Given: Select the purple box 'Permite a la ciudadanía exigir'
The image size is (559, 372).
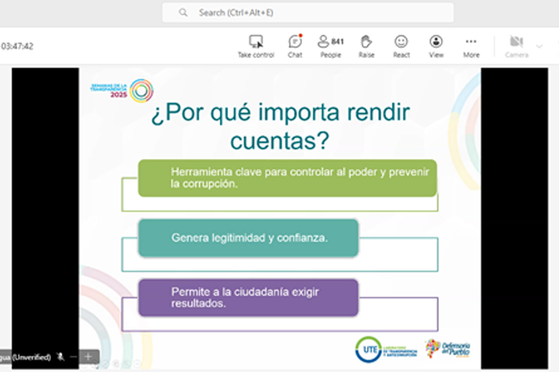Looking at the screenshot, I should [x=248, y=298].
